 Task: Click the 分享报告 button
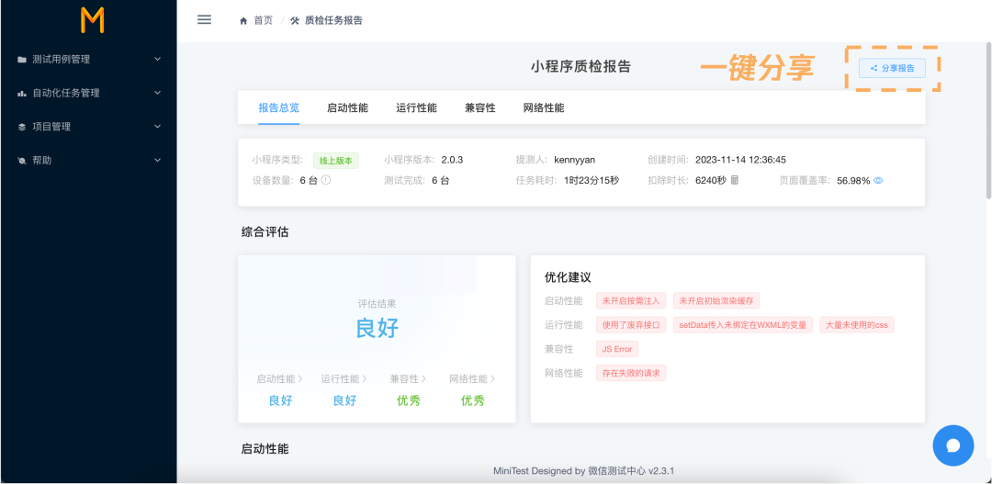click(892, 68)
